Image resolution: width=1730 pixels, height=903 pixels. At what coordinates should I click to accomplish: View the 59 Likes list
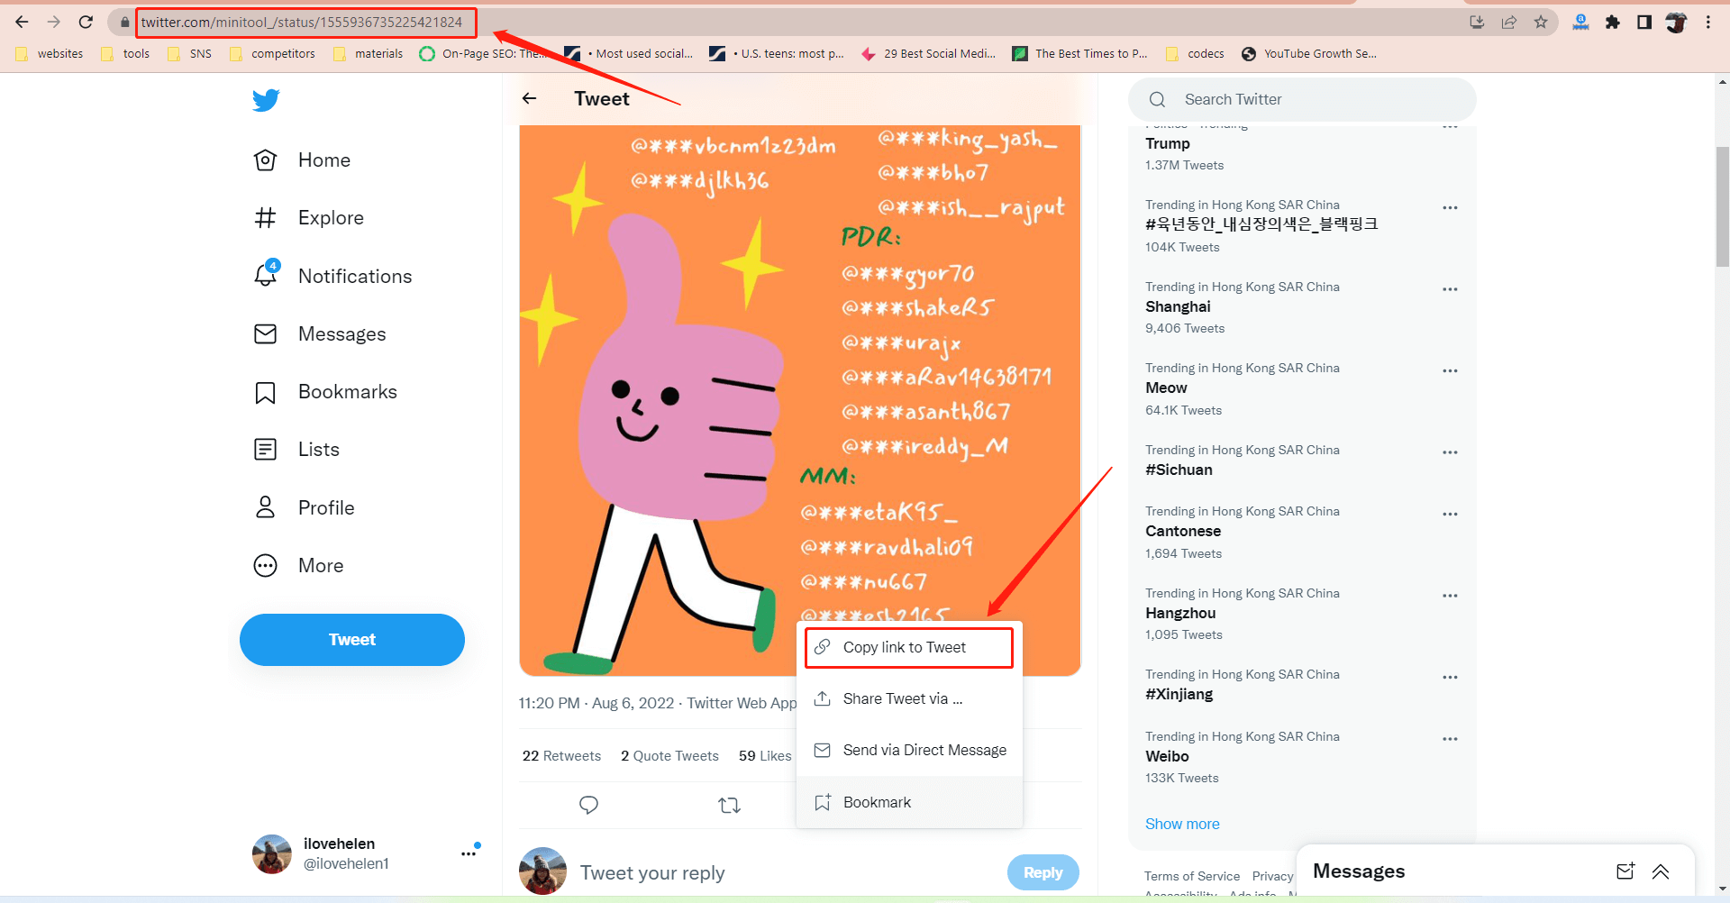pyautogui.click(x=765, y=756)
